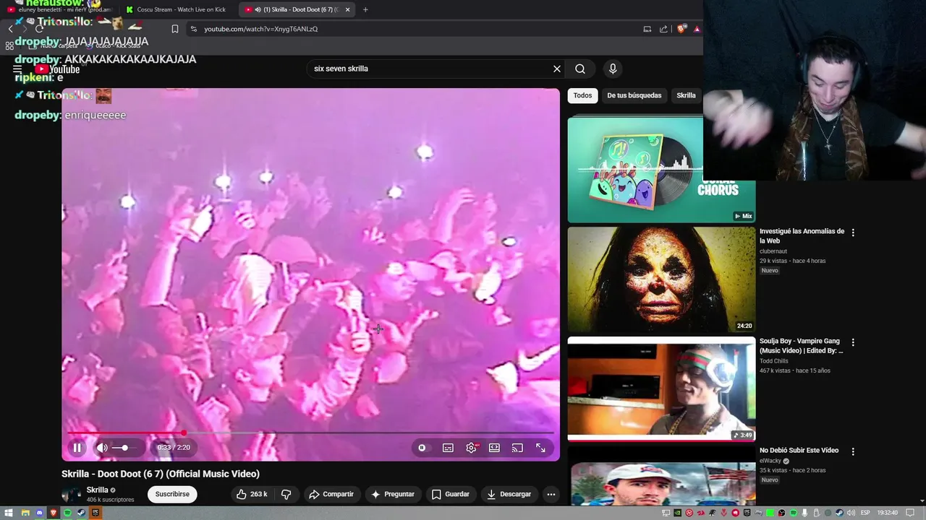Image resolution: width=926 pixels, height=520 pixels.
Task: Open a new browser tab
Action: 365,9
